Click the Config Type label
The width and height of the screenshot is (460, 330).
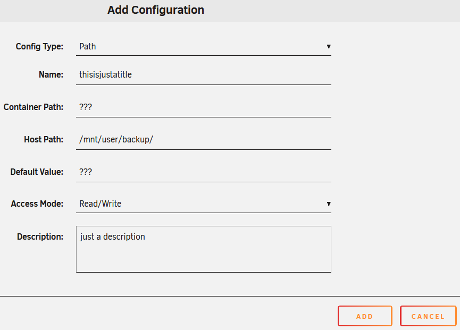click(x=39, y=47)
